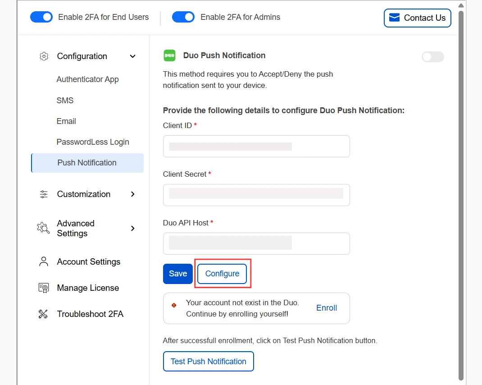This screenshot has width=482, height=385.
Task: Select the Email menu item
Action: (66, 121)
